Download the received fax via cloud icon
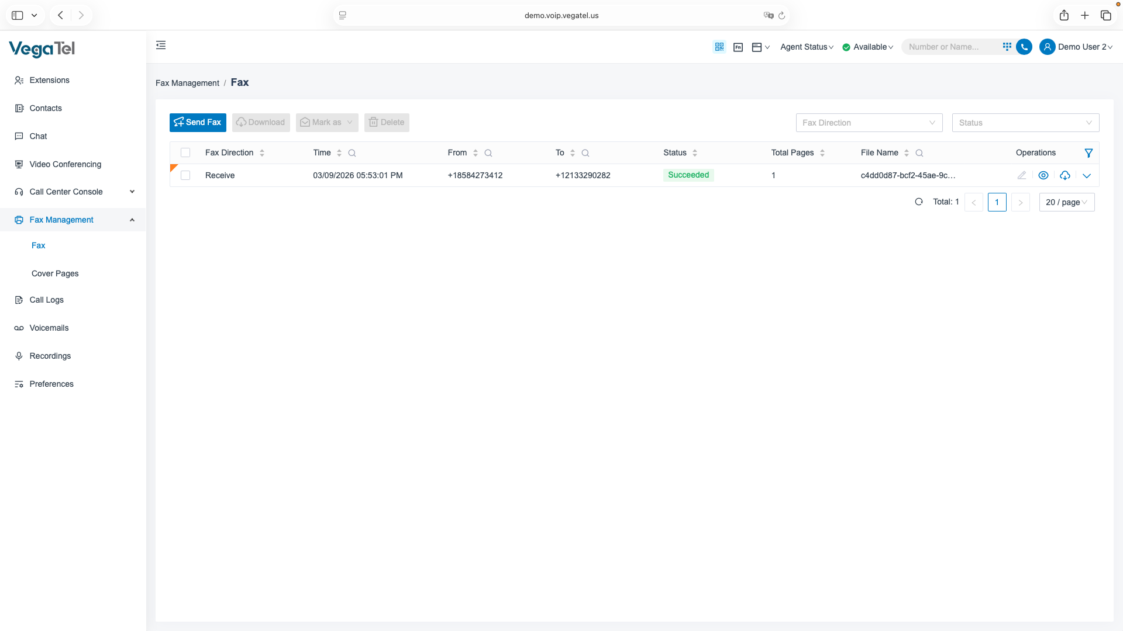1123x631 pixels. point(1065,175)
